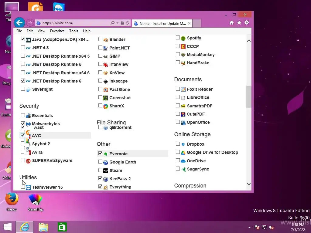Open the View menu
311x233 pixels.
click(41, 31)
